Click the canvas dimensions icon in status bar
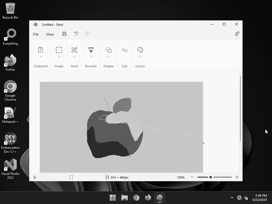The width and height of the screenshot is (272, 204). [x=107, y=177]
